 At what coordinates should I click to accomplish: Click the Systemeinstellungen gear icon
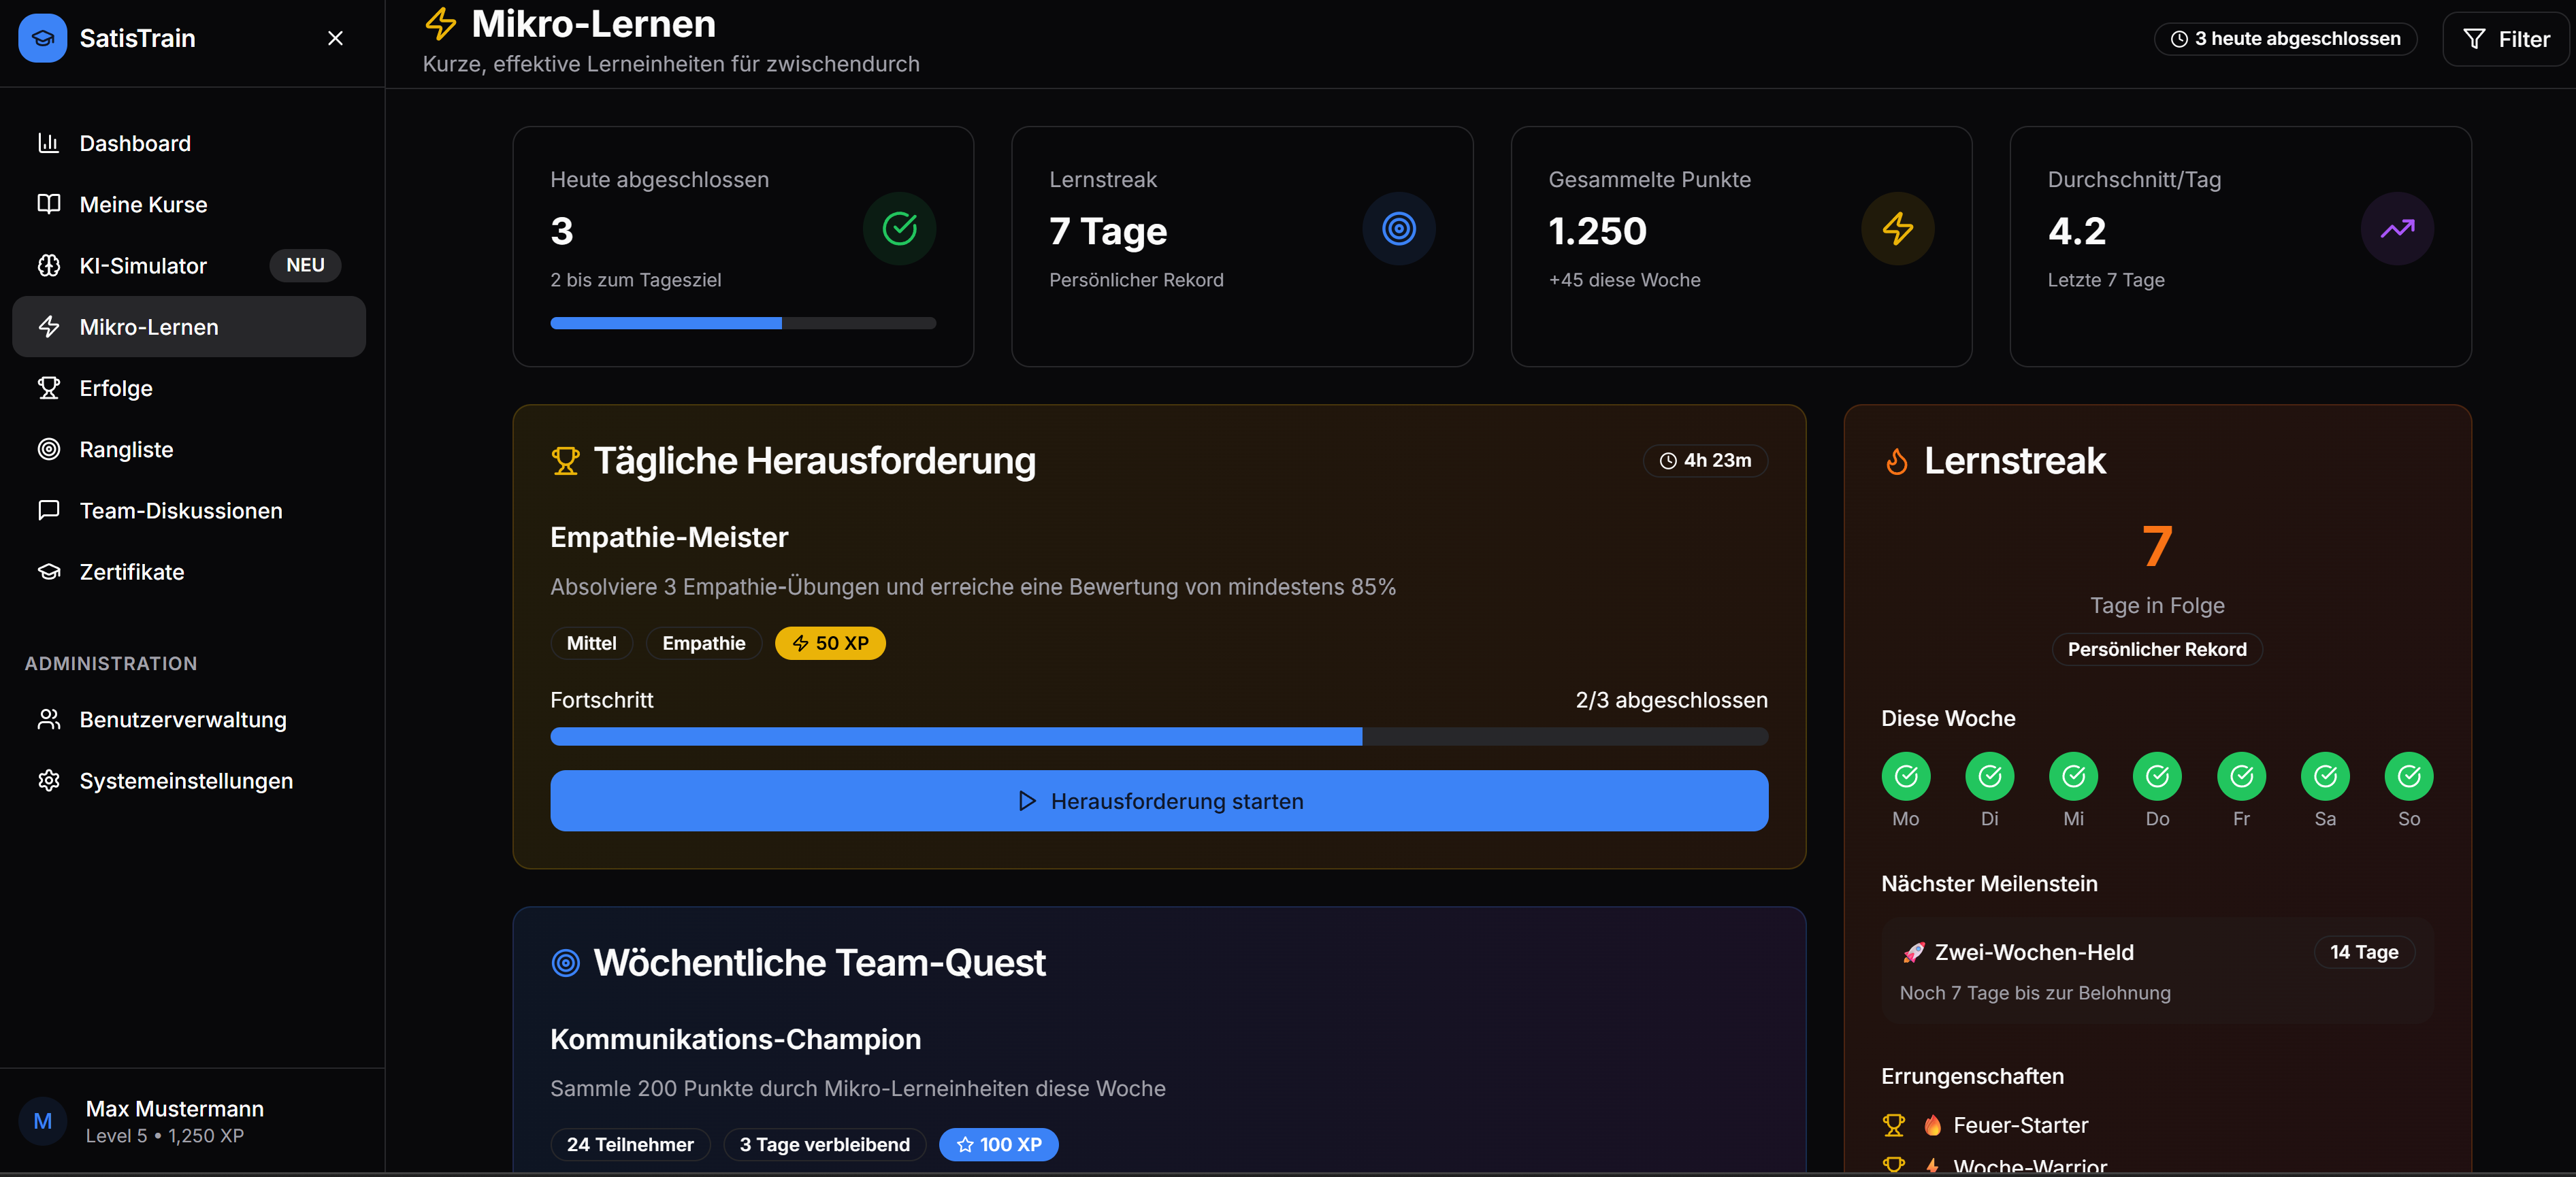48,780
